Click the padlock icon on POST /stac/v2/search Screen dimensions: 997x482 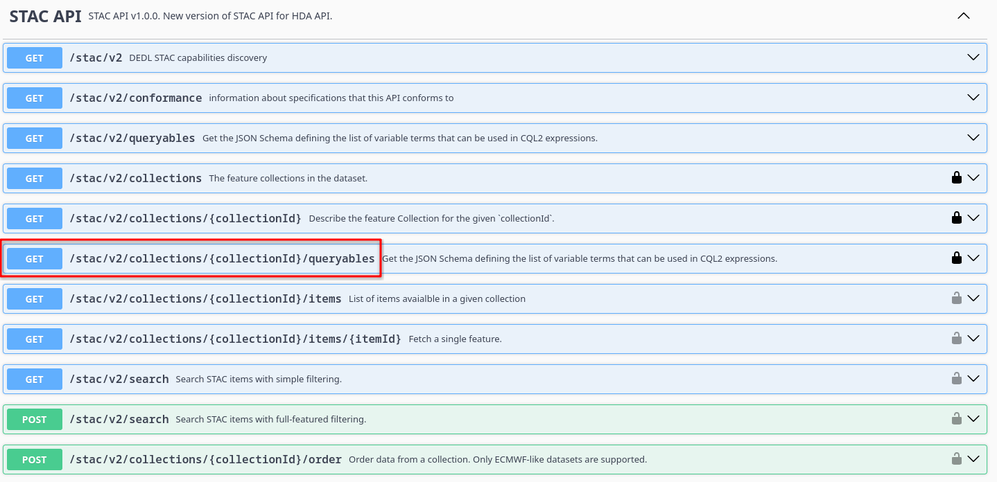(x=956, y=419)
